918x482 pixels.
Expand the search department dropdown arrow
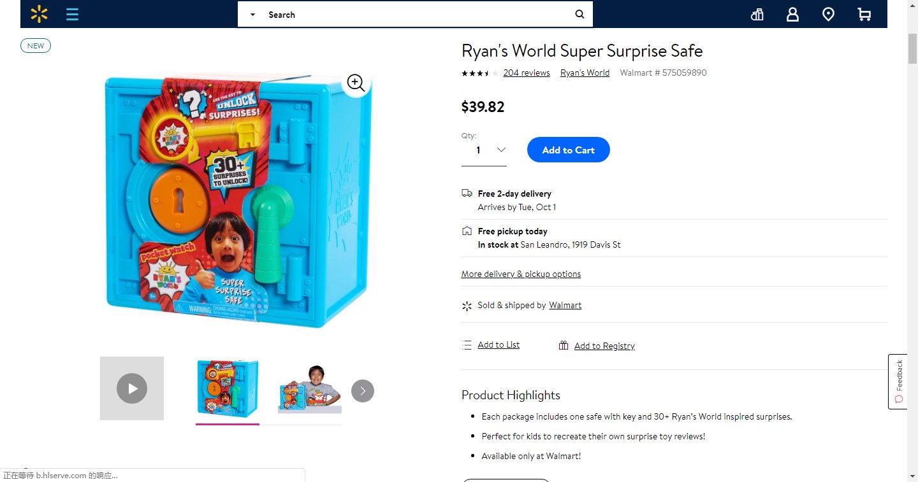pyautogui.click(x=252, y=15)
